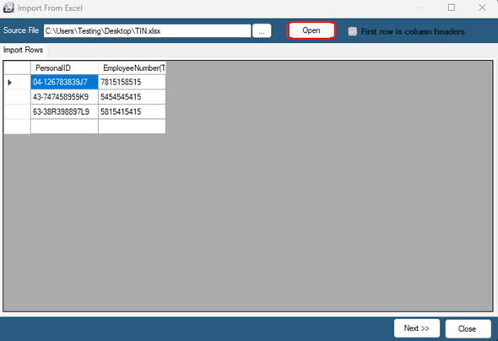Click the Import From Excel app icon
The image size is (498, 341).
[x=8, y=8]
